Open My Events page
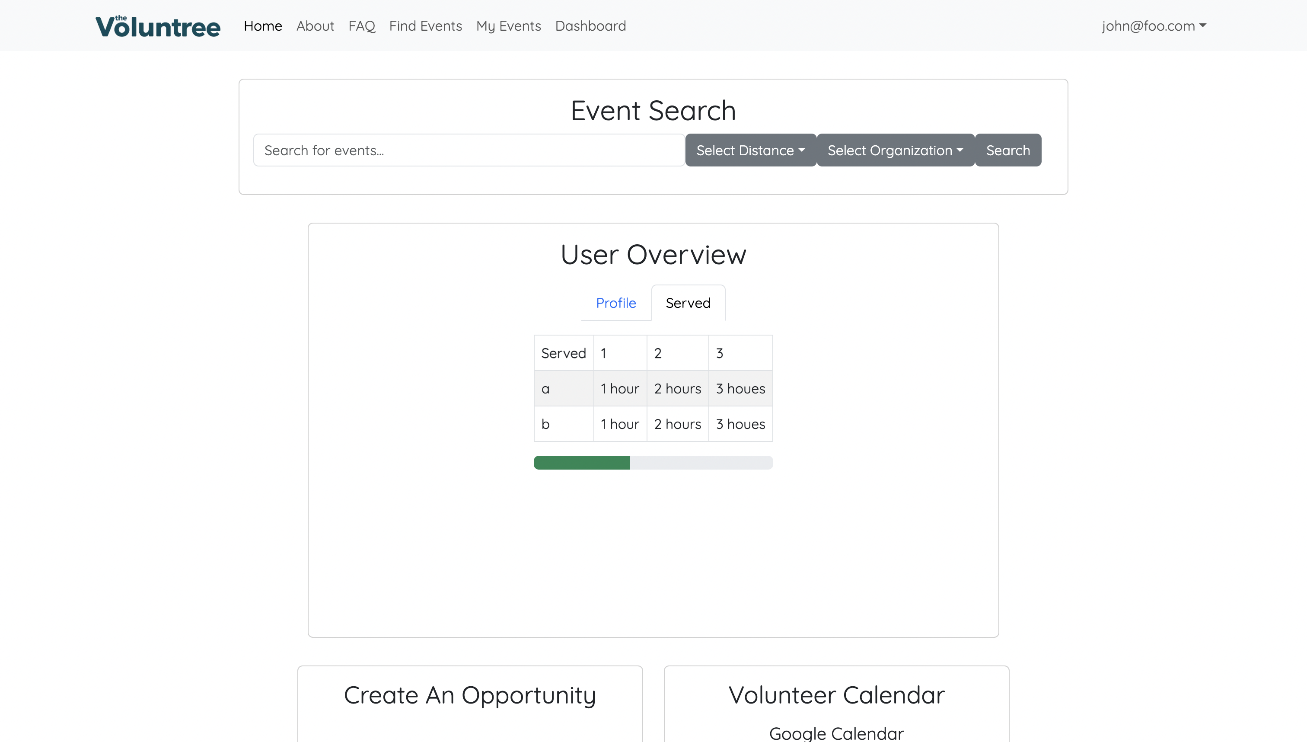This screenshot has height=742, width=1307. pos(508,26)
